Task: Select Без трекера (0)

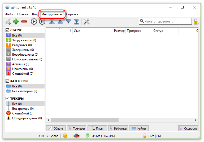Action: tap(25, 108)
